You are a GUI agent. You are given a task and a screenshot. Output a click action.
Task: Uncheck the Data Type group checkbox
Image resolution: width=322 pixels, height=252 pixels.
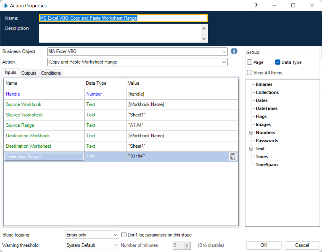[x=278, y=62]
